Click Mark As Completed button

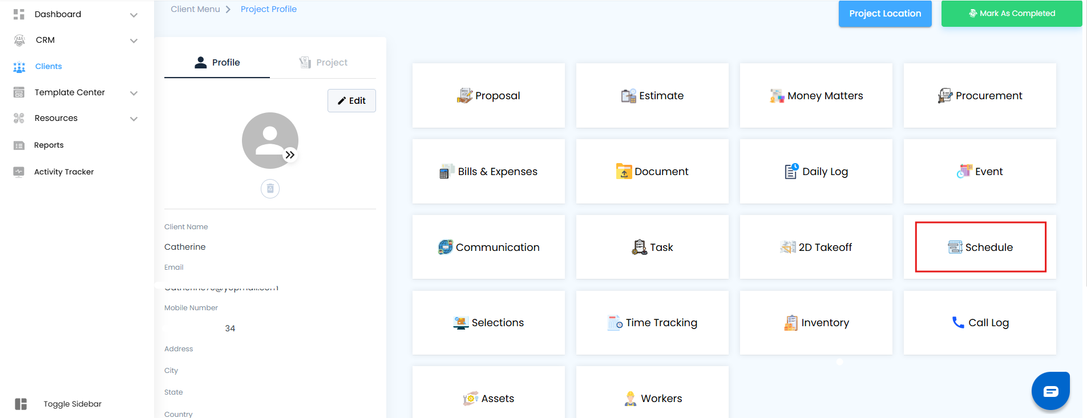(1012, 13)
